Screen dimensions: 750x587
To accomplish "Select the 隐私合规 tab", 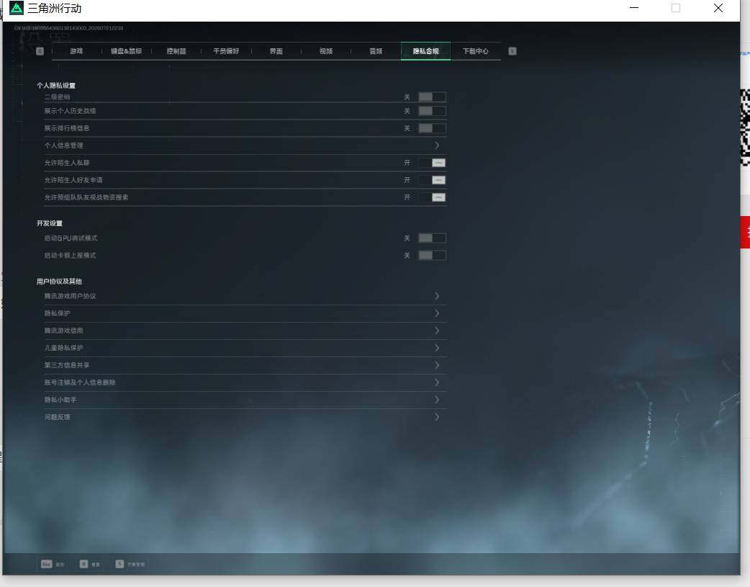I will pyautogui.click(x=425, y=51).
